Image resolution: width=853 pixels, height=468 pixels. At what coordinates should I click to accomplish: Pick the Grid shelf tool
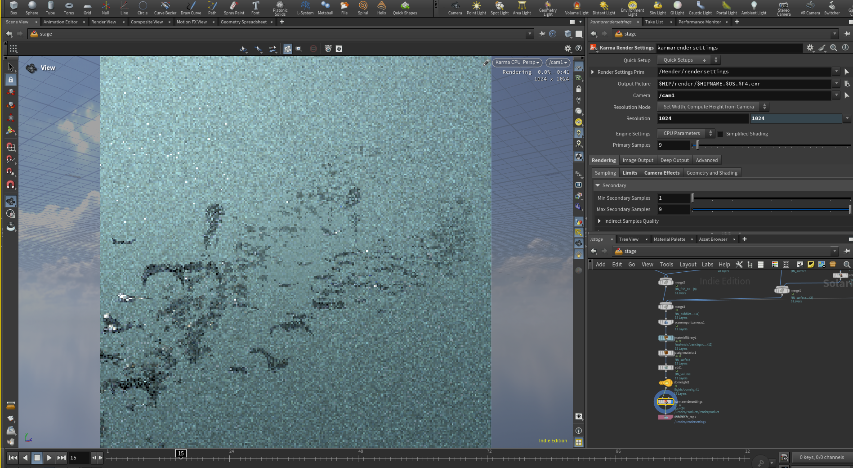tap(87, 8)
